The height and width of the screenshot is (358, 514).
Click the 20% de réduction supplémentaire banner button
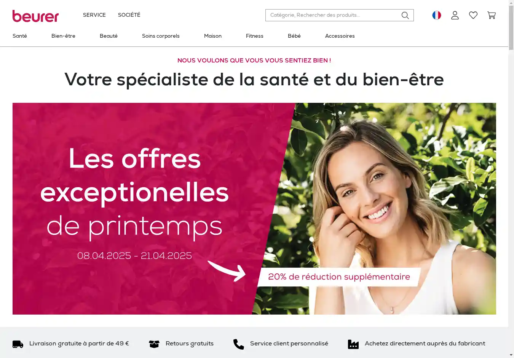click(339, 277)
